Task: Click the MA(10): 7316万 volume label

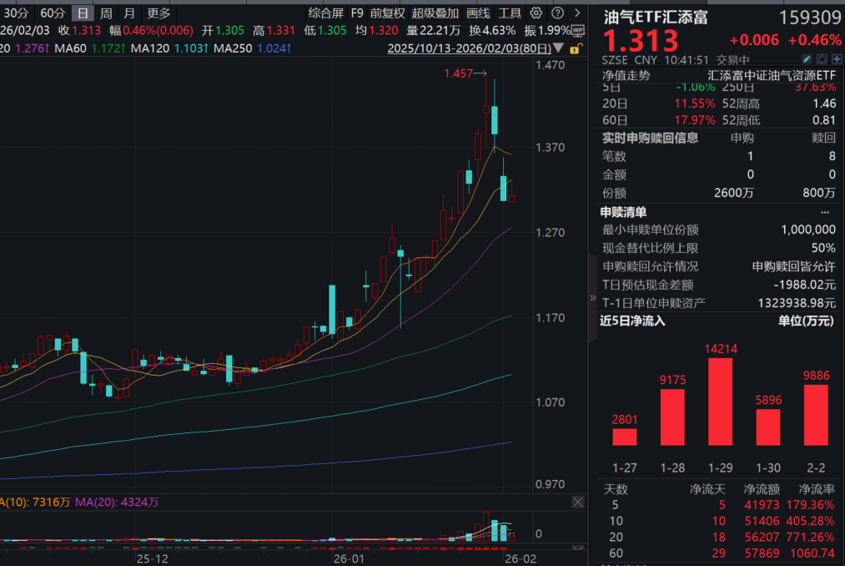Action: coord(35,503)
